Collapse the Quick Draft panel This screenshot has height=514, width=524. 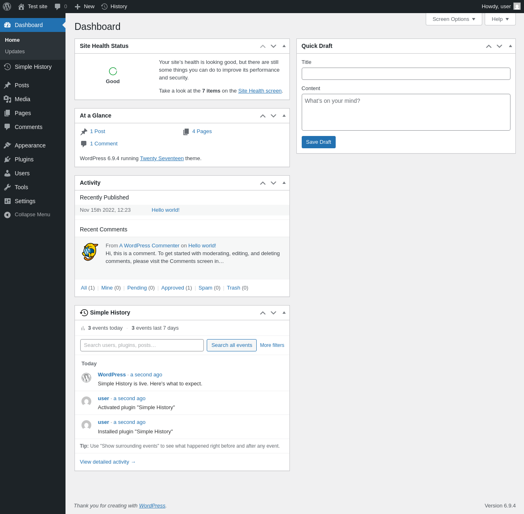pyautogui.click(x=510, y=46)
